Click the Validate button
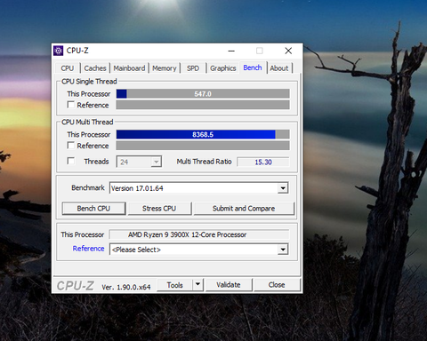This screenshot has width=427, height=341. (229, 285)
